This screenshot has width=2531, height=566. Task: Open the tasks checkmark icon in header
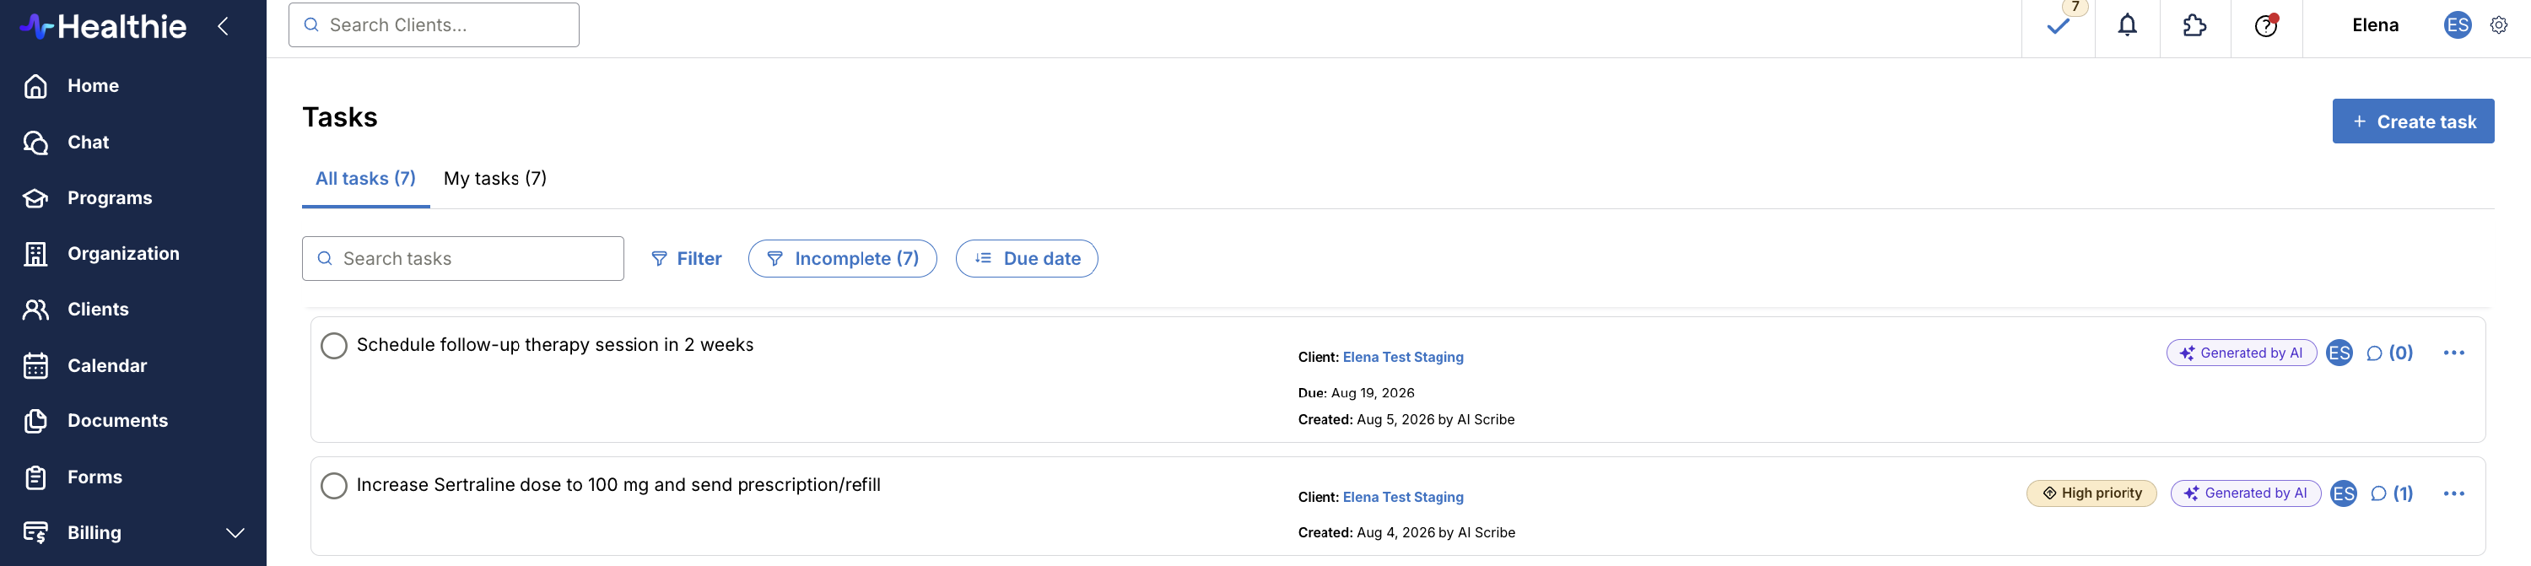[x=2058, y=26]
